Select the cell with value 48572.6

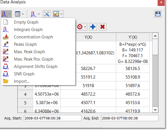click(133, 94)
